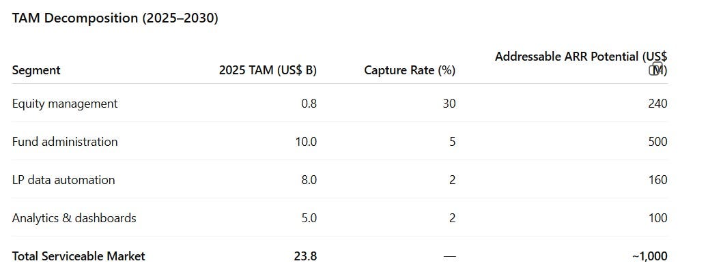Viewport: 708px width, 274px height.
Task: Click the 2025 TAM (US$ B) column header
Action: click(268, 70)
